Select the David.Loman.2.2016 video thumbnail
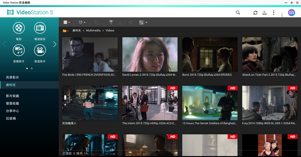The image size is (301, 157). point(150,54)
